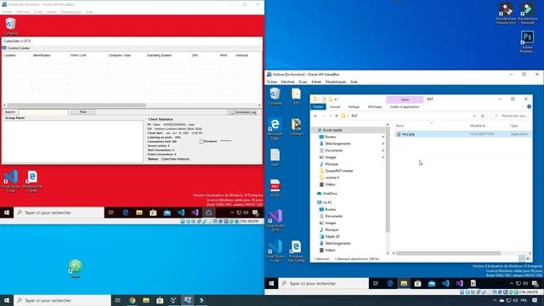Go up one folder level in Explorer

point(337,116)
